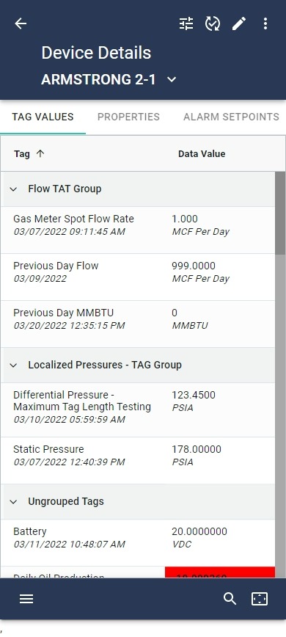Click the vertical scrollbar thumb

click(280, 213)
